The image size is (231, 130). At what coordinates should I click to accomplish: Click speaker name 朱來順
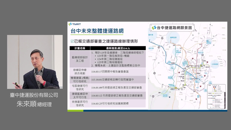tap(27, 104)
